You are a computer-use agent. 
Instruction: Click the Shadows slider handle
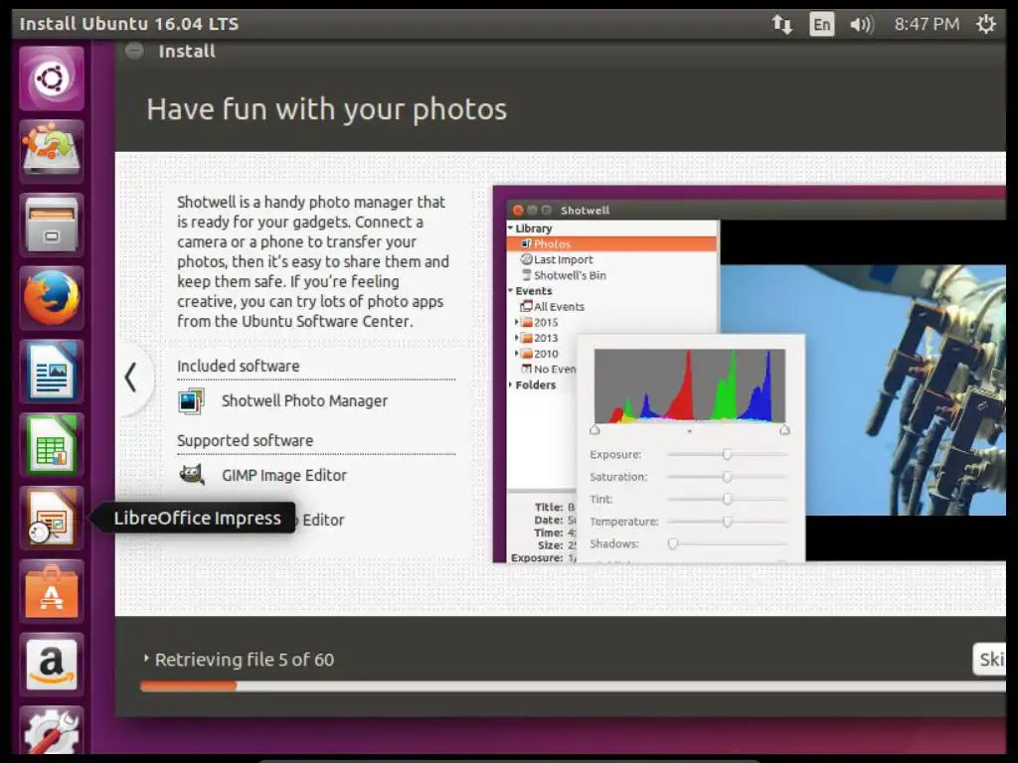pos(673,543)
